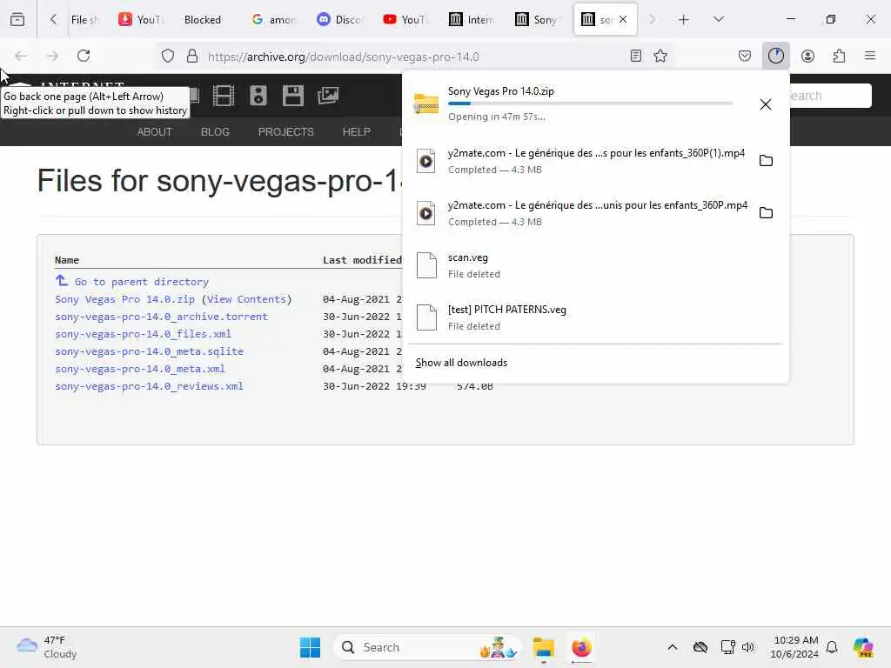The image size is (891, 668).
Task: Click the tracking protection shield icon
Action: point(168,56)
